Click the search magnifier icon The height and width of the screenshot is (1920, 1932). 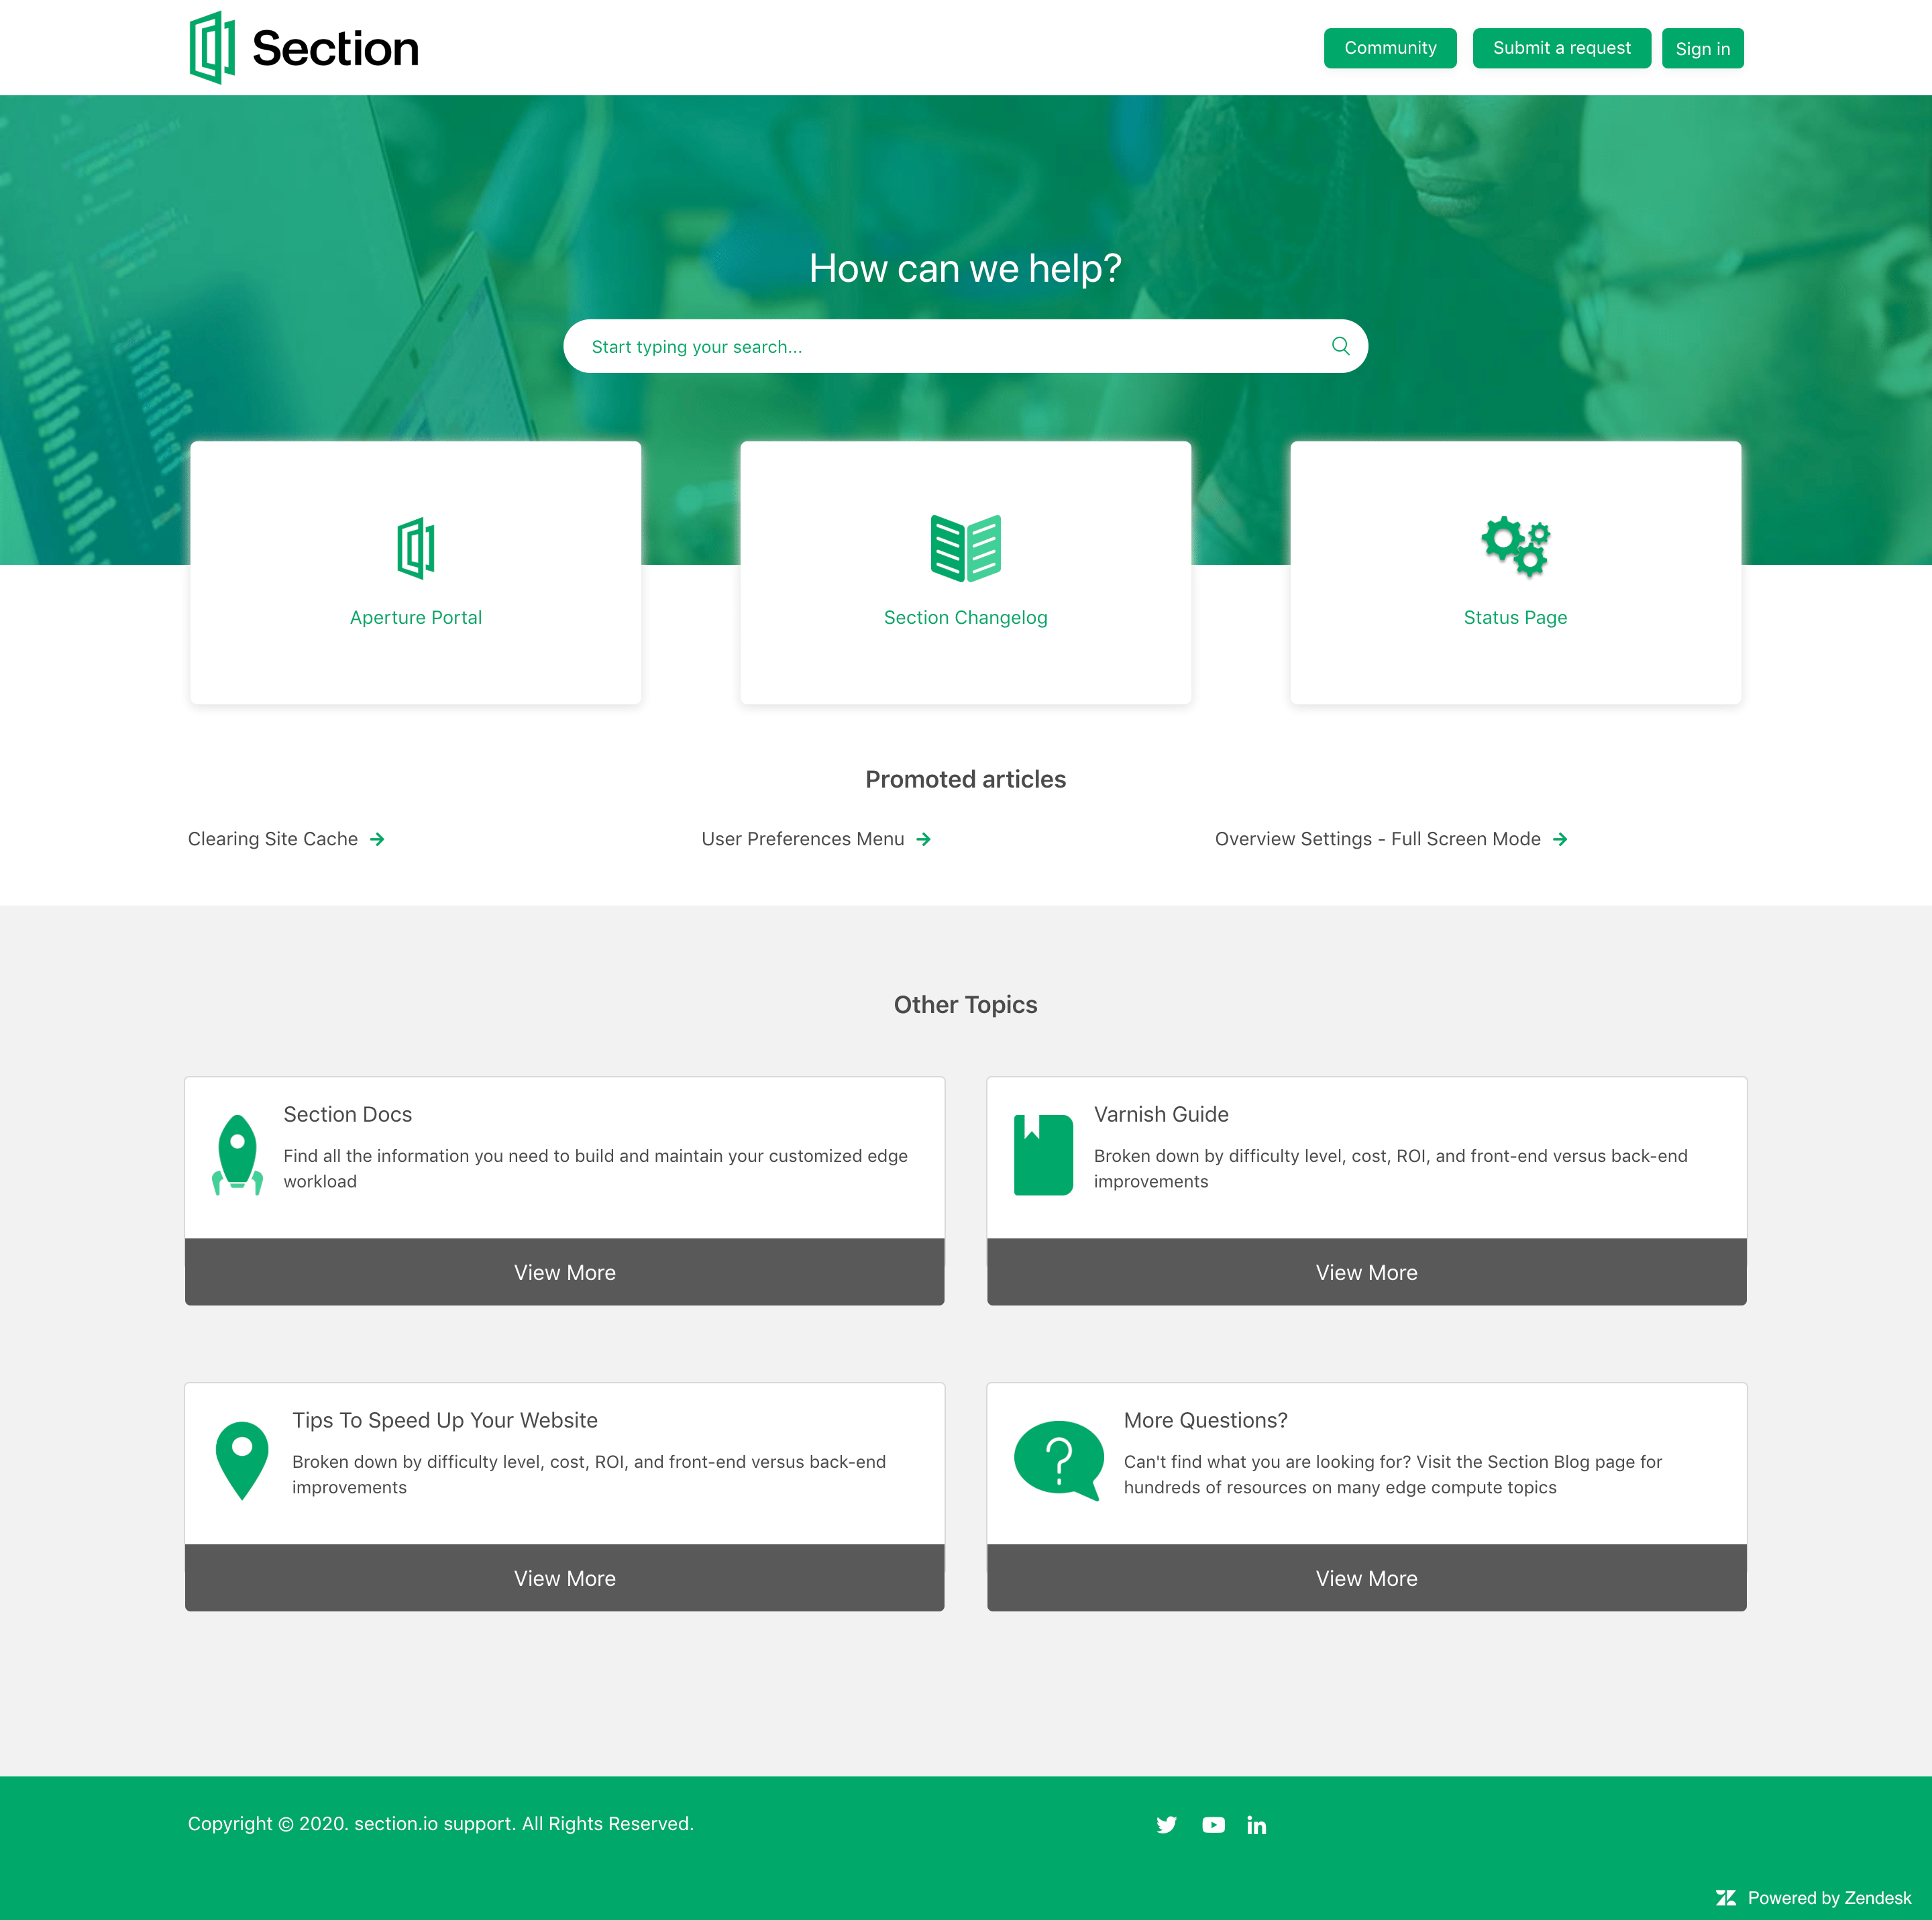tap(1341, 346)
